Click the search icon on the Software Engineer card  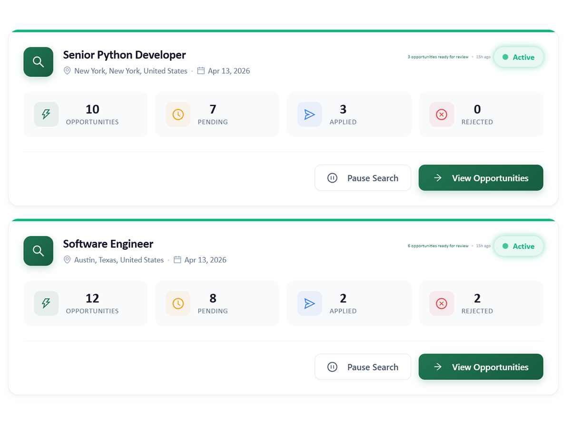coord(38,251)
